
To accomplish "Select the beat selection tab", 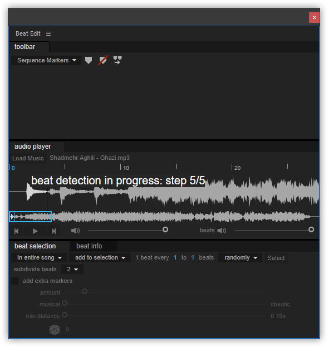I will pyautogui.click(x=35, y=246).
